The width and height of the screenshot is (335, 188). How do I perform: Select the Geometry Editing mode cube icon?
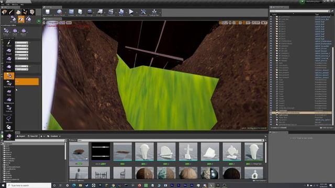pos(32,12)
